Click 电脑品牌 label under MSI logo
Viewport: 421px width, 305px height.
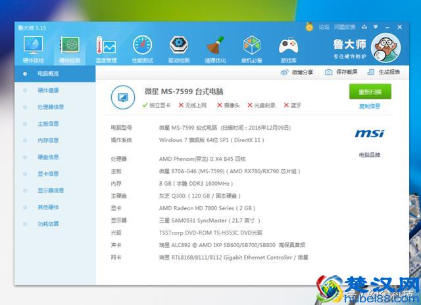(370, 155)
